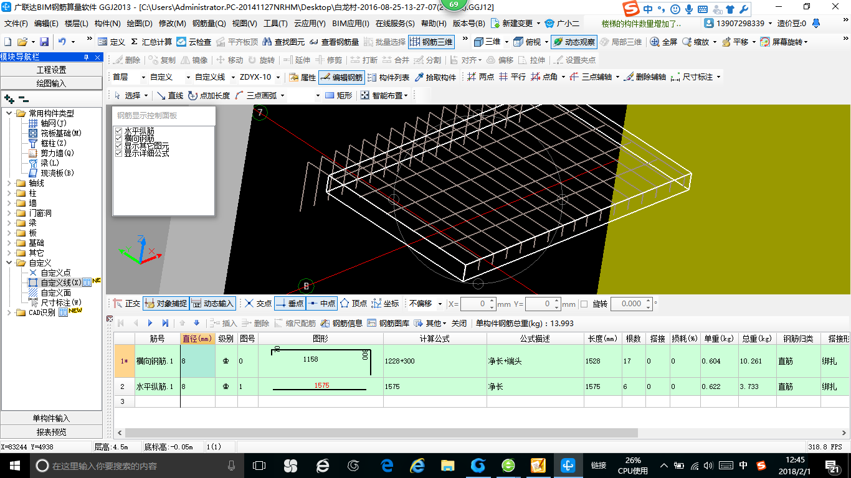The height and width of the screenshot is (478, 851).
Task: Open the 钢筋量(Q) menu
Action: 209,24
